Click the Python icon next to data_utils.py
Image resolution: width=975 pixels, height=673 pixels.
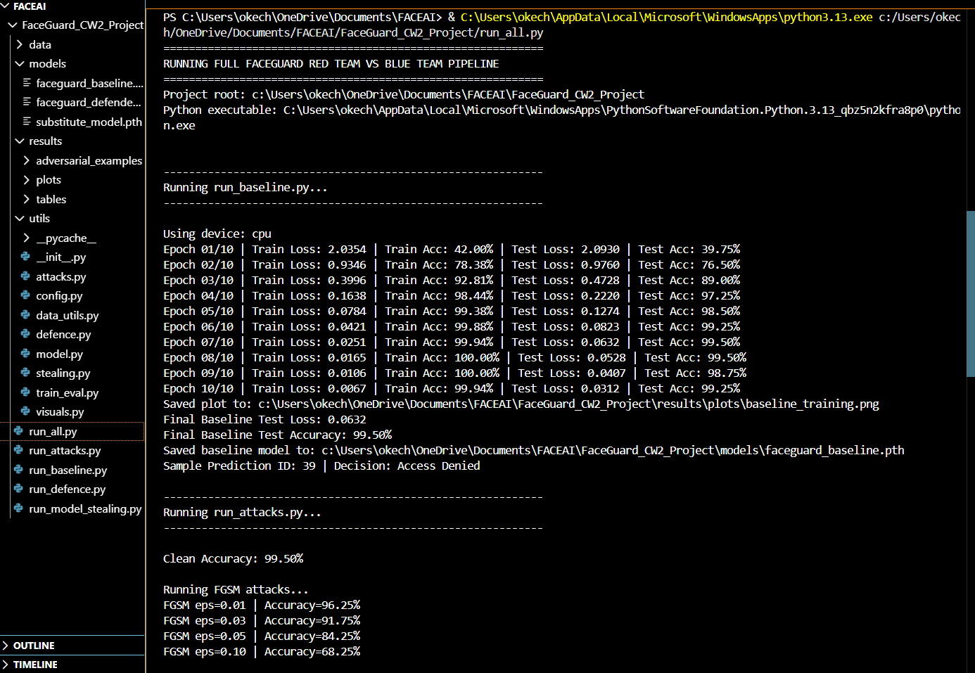coord(26,315)
